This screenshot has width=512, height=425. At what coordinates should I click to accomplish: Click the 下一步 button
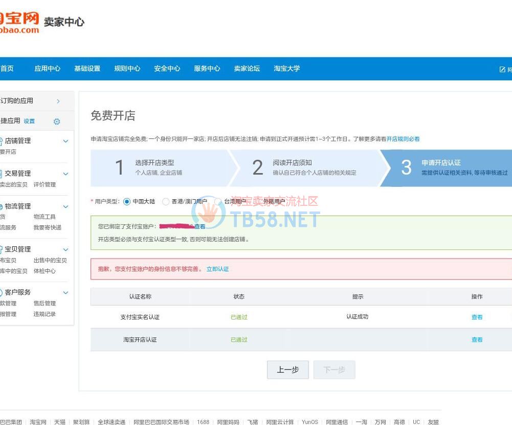coord(334,370)
